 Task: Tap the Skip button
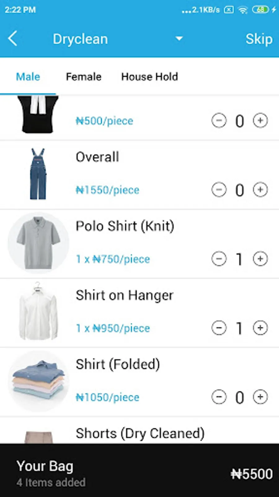pyautogui.click(x=259, y=39)
